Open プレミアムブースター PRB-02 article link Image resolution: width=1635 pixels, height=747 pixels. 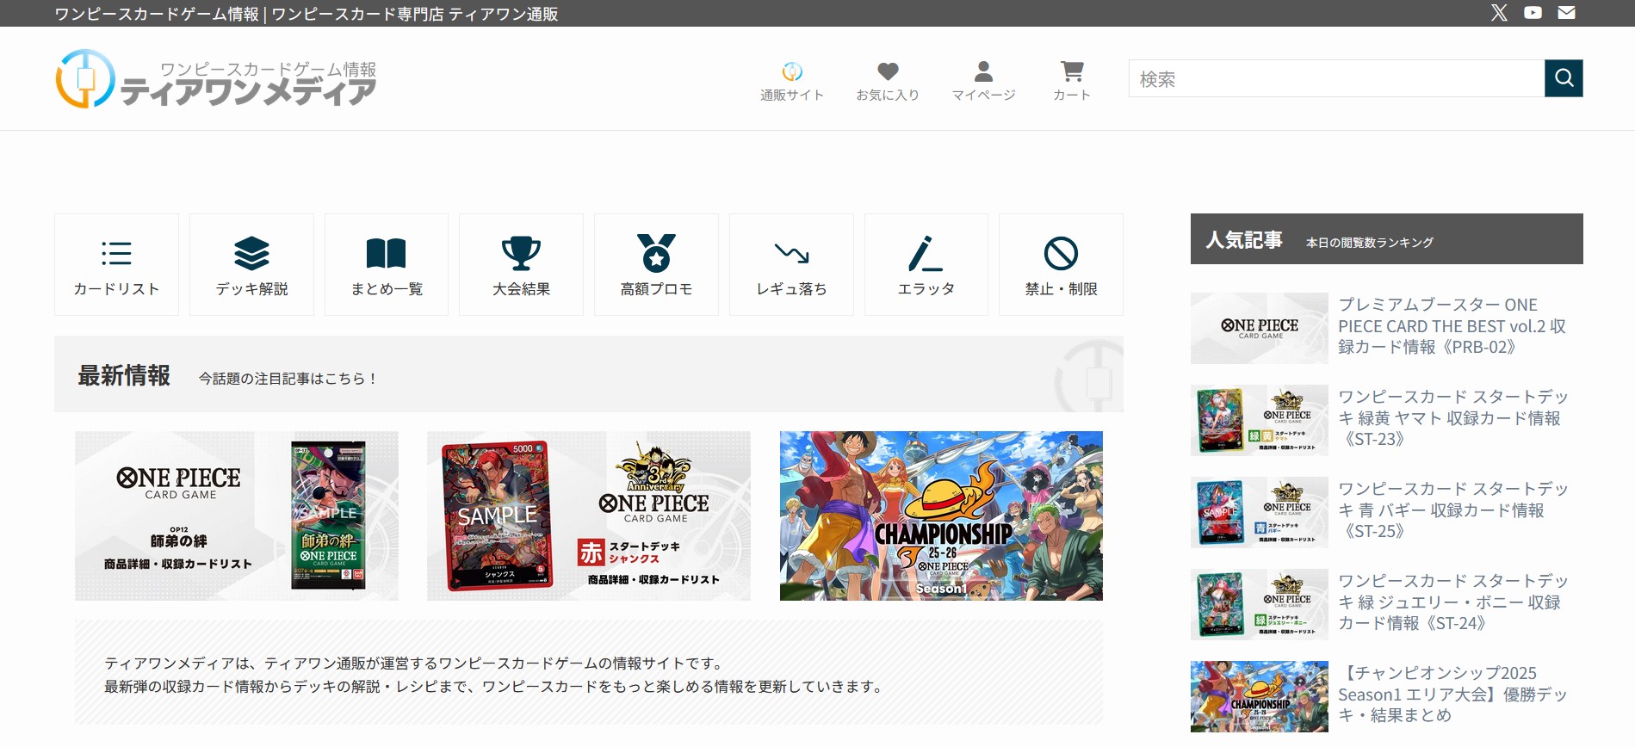click(x=1452, y=326)
